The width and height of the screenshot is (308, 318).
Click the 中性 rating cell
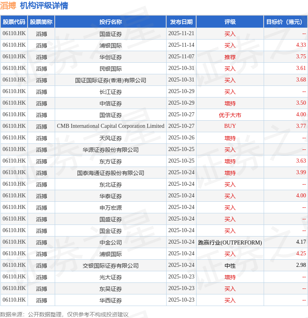coord(230,266)
